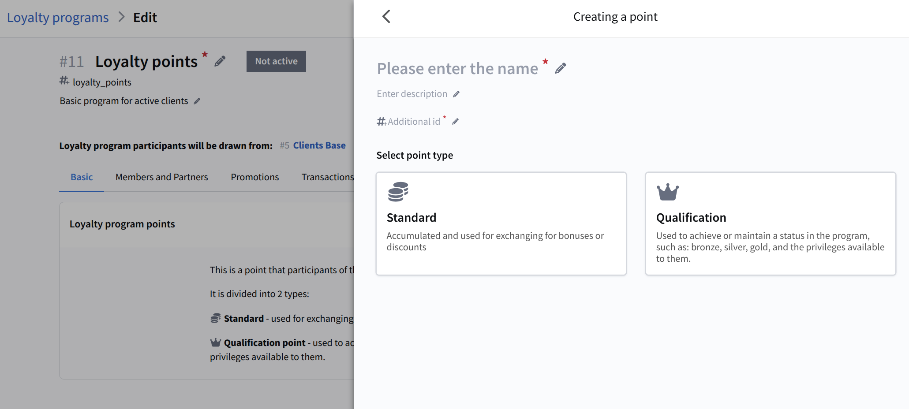
Task: Edit Loyalty points program name pencil icon
Action: 220,61
